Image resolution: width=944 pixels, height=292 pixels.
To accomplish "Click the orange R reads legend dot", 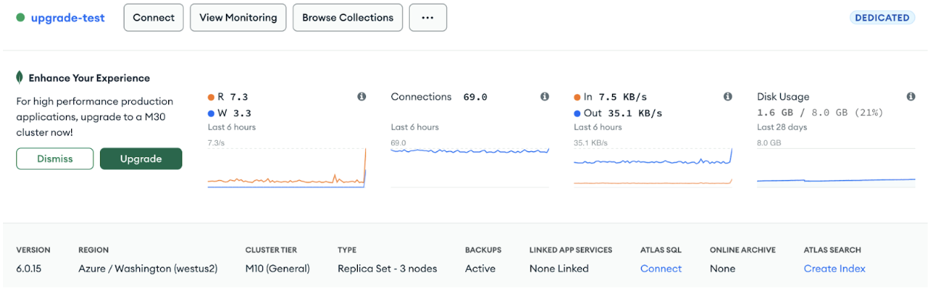I will click(211, 97).
